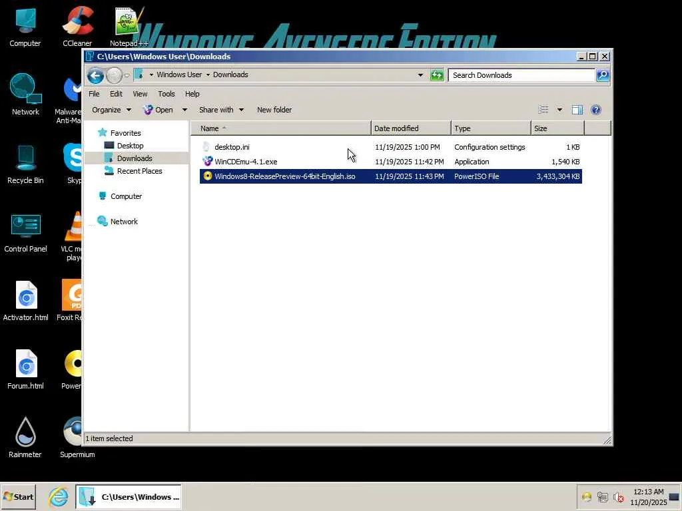Click the Recycle Bin desktop icon
The height and width of the screenshot is (511, 682).
coord(25,164)
